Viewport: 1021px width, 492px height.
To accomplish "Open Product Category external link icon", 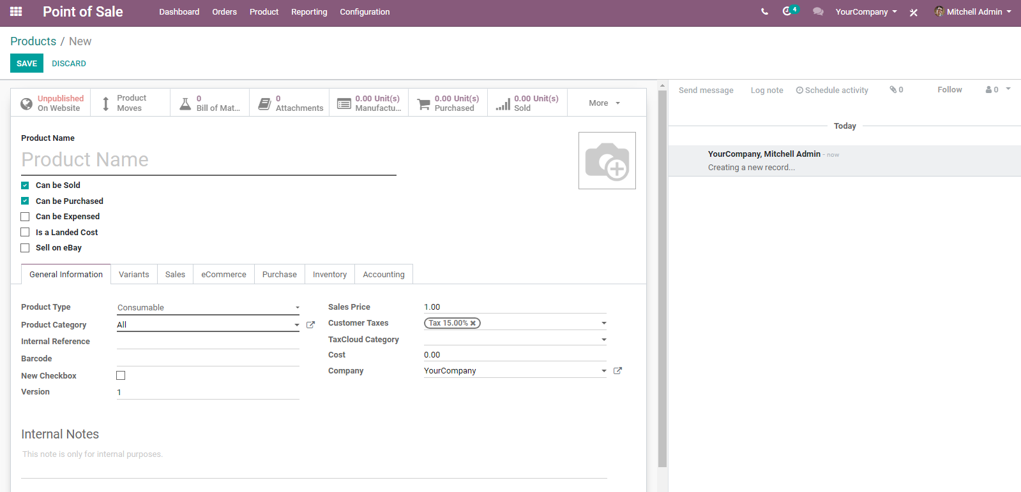I will click(311, 325).
